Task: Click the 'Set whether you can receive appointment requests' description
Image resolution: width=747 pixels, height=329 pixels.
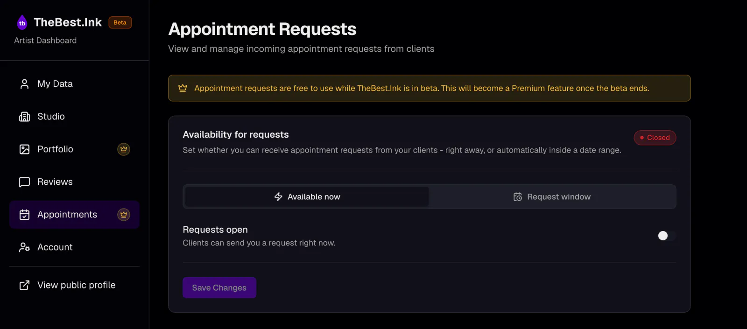Action: tap(402, 150)
